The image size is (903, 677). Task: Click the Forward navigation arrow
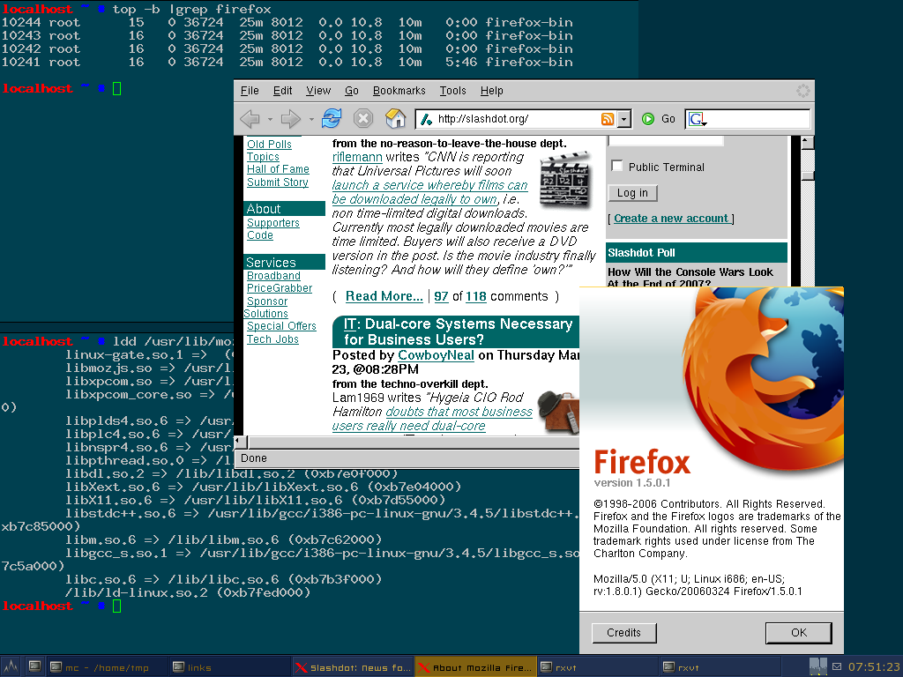[289, 119]
